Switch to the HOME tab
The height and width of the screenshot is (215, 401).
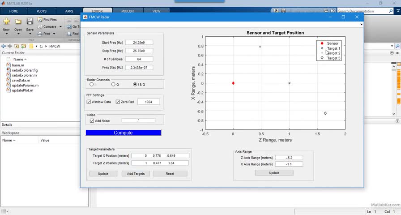(x=13, y=11)
